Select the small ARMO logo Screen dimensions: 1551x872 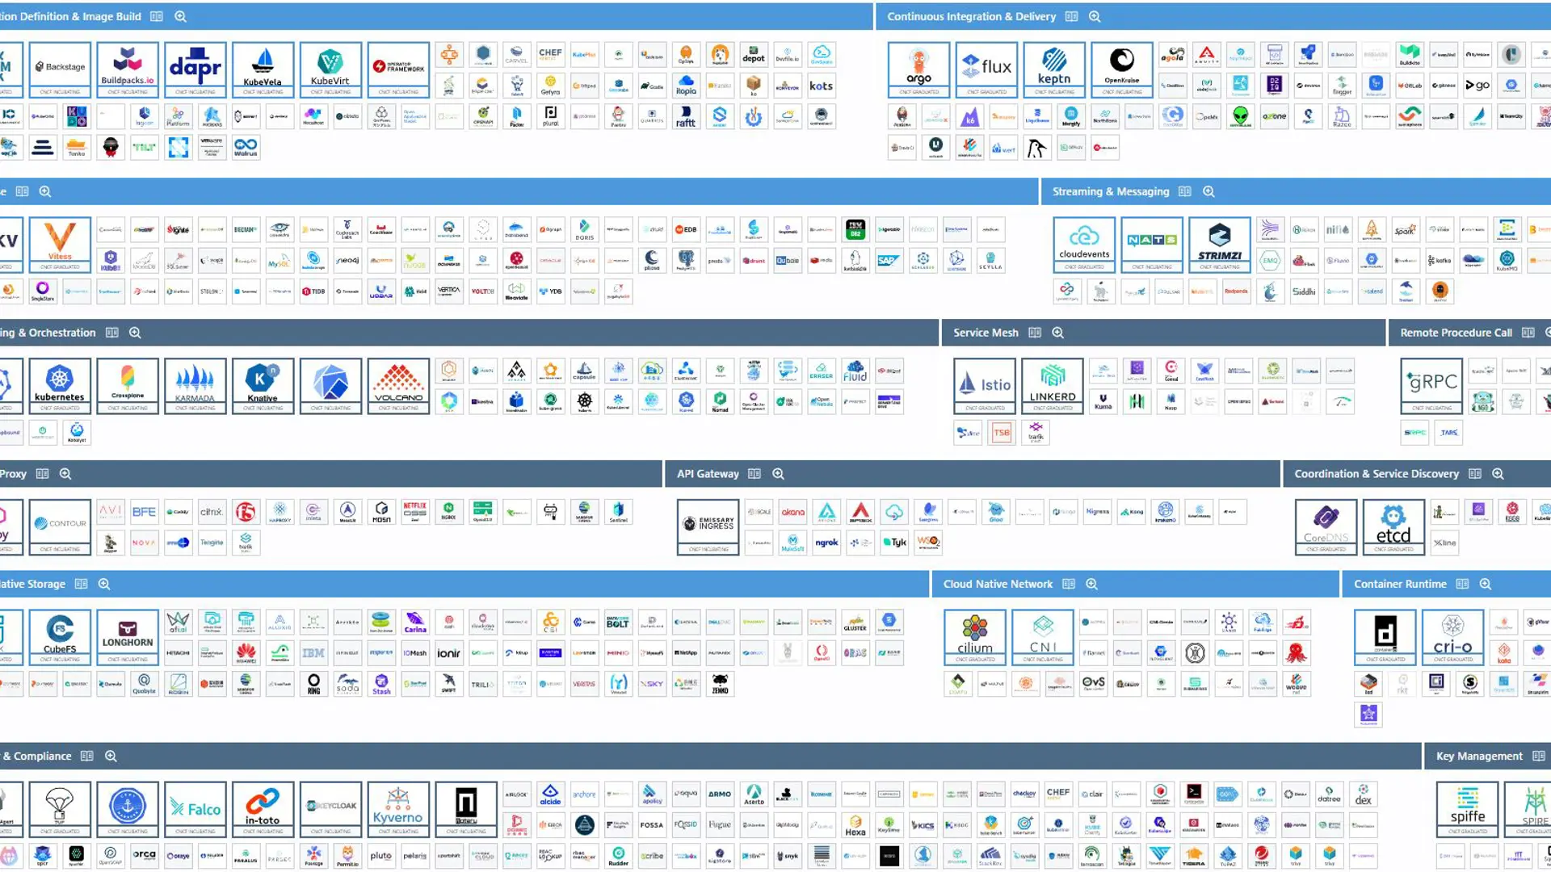pyautogui.click(x=720, y=794)
